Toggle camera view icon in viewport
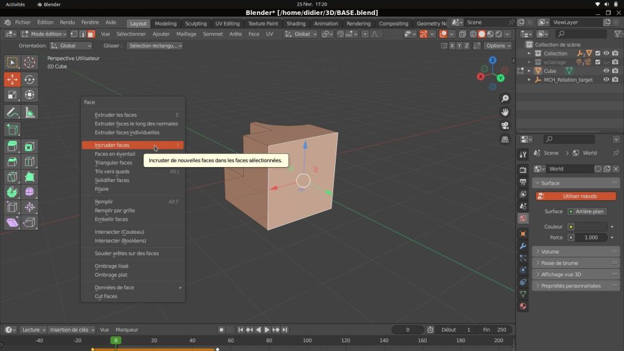This screenshot has height=351, width=624. (x=505, y=125)
